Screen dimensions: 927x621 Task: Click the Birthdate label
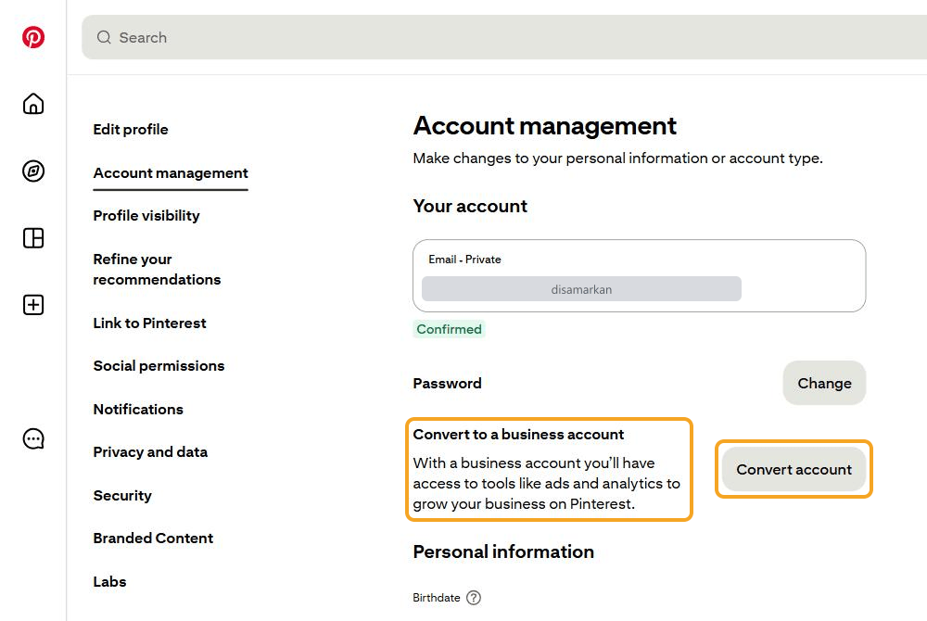(x=437, y=598)
